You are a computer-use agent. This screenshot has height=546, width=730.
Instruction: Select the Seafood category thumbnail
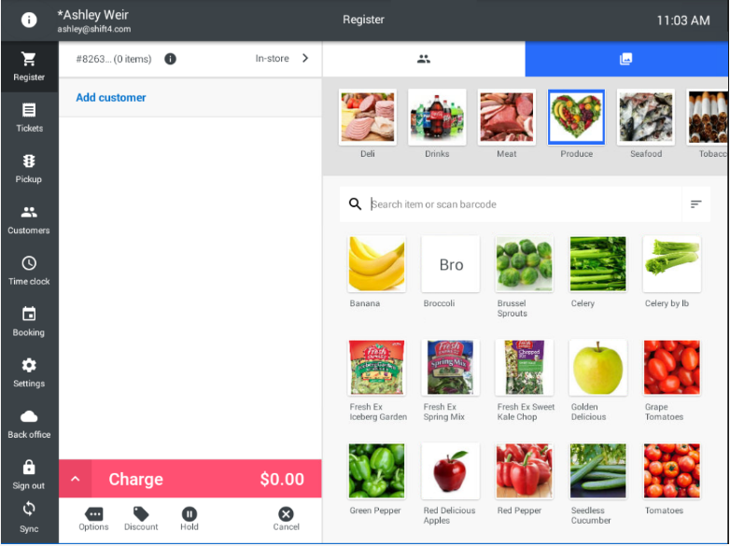point(646,124)
